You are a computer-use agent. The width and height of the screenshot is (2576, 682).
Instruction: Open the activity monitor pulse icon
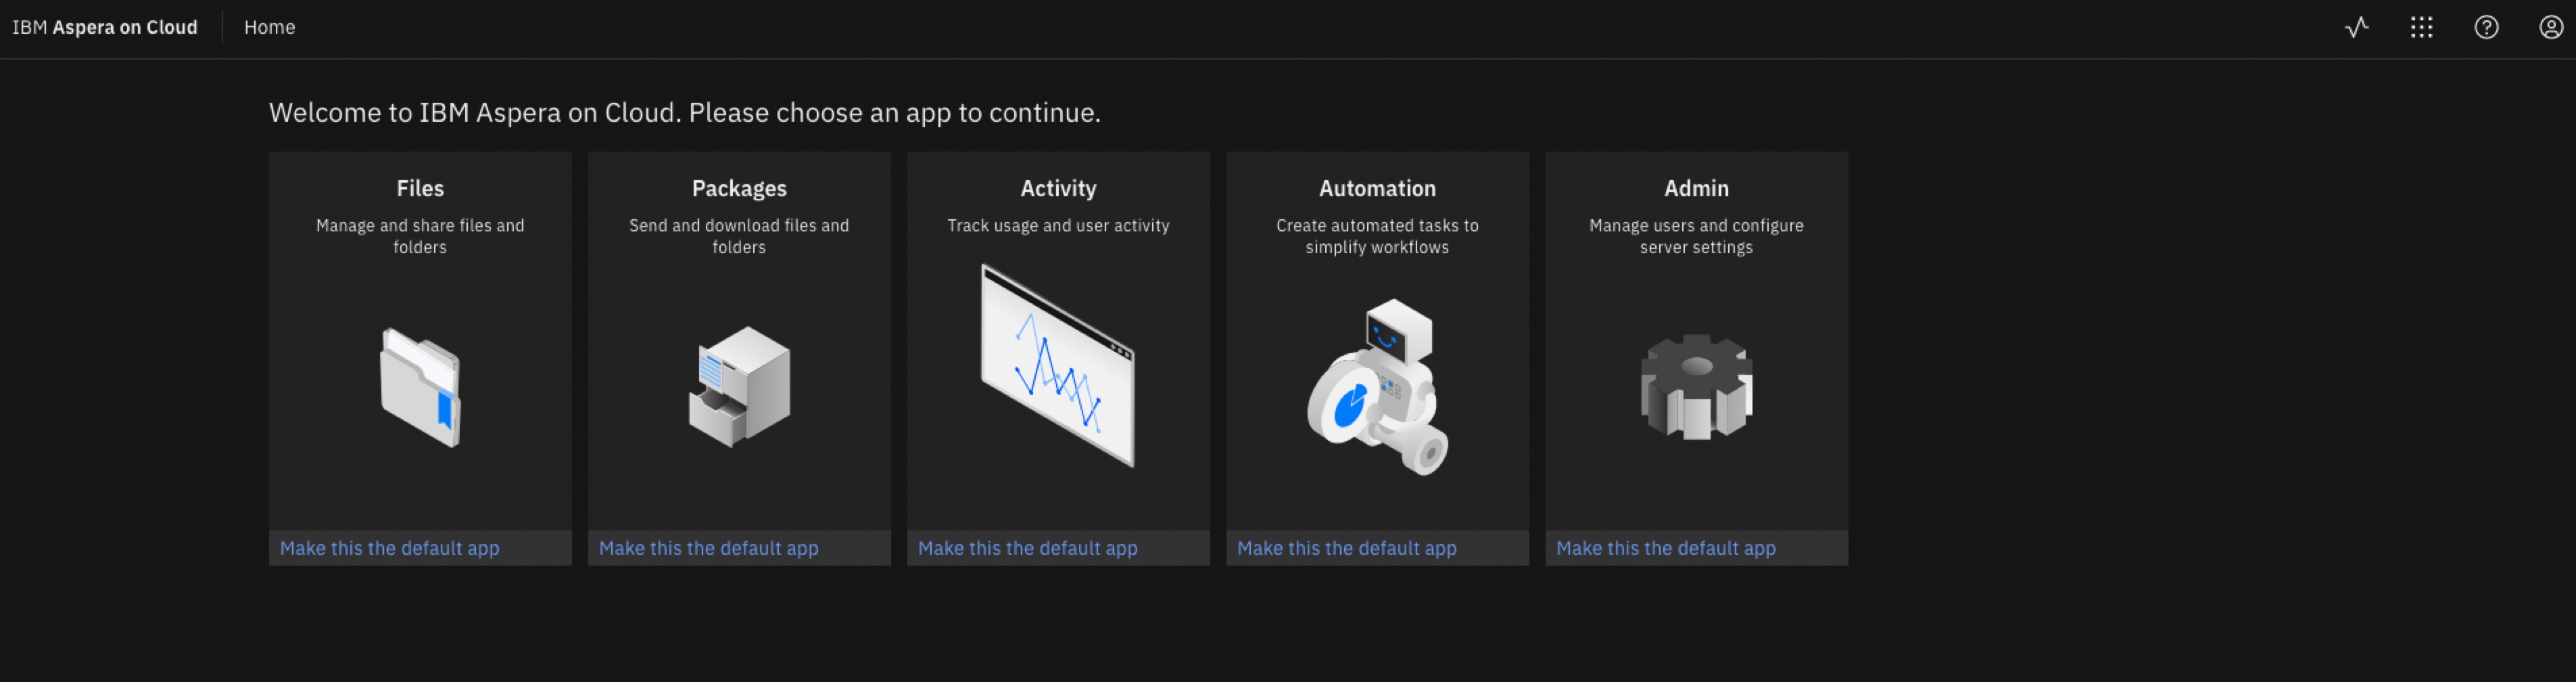2356,27
